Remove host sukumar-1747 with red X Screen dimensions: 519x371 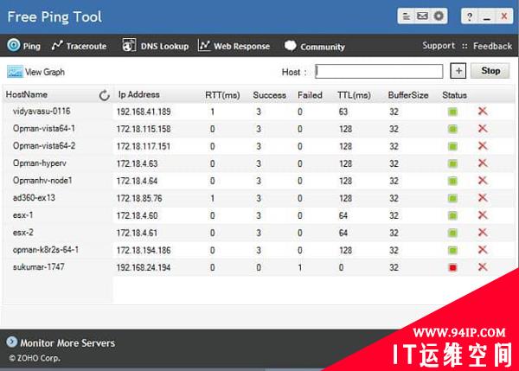[483, 267]
